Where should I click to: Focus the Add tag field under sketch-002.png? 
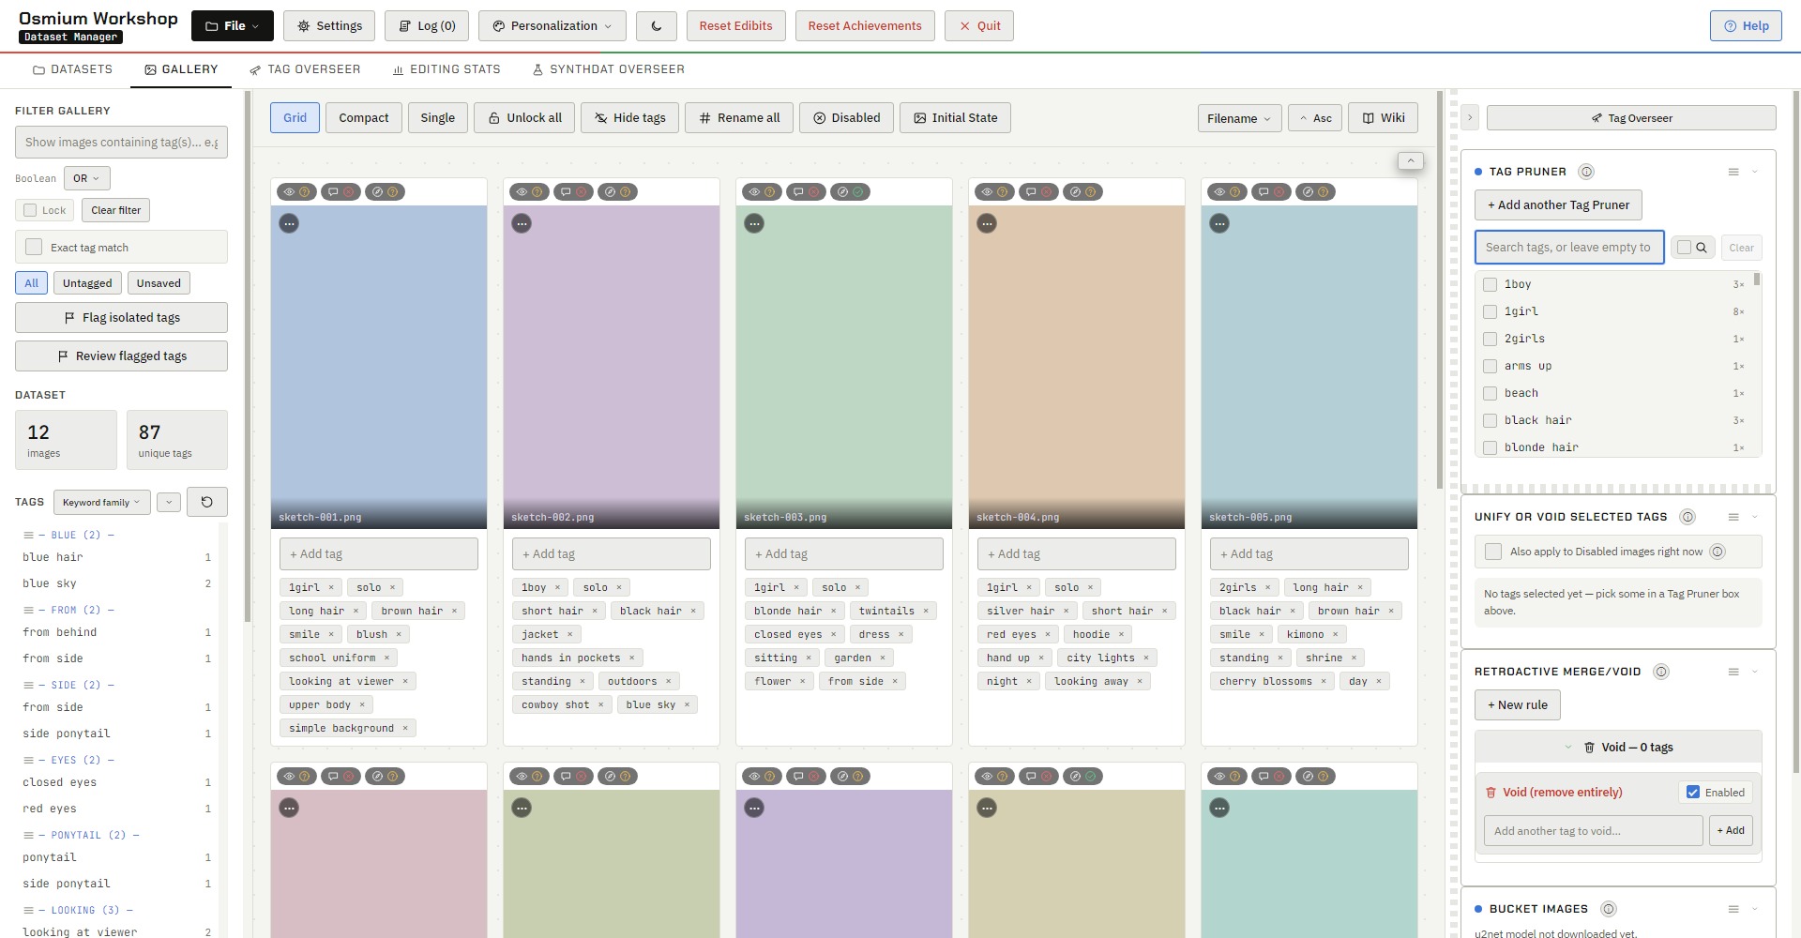(612, 554)
